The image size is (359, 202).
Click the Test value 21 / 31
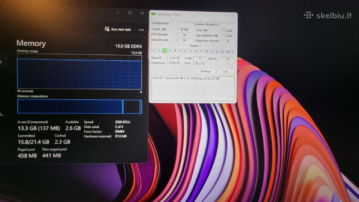200,64
